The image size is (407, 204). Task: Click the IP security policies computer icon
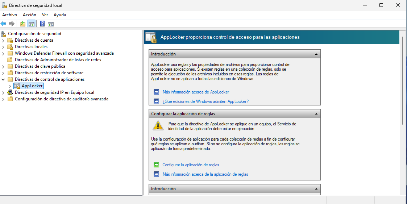point(10,92)
